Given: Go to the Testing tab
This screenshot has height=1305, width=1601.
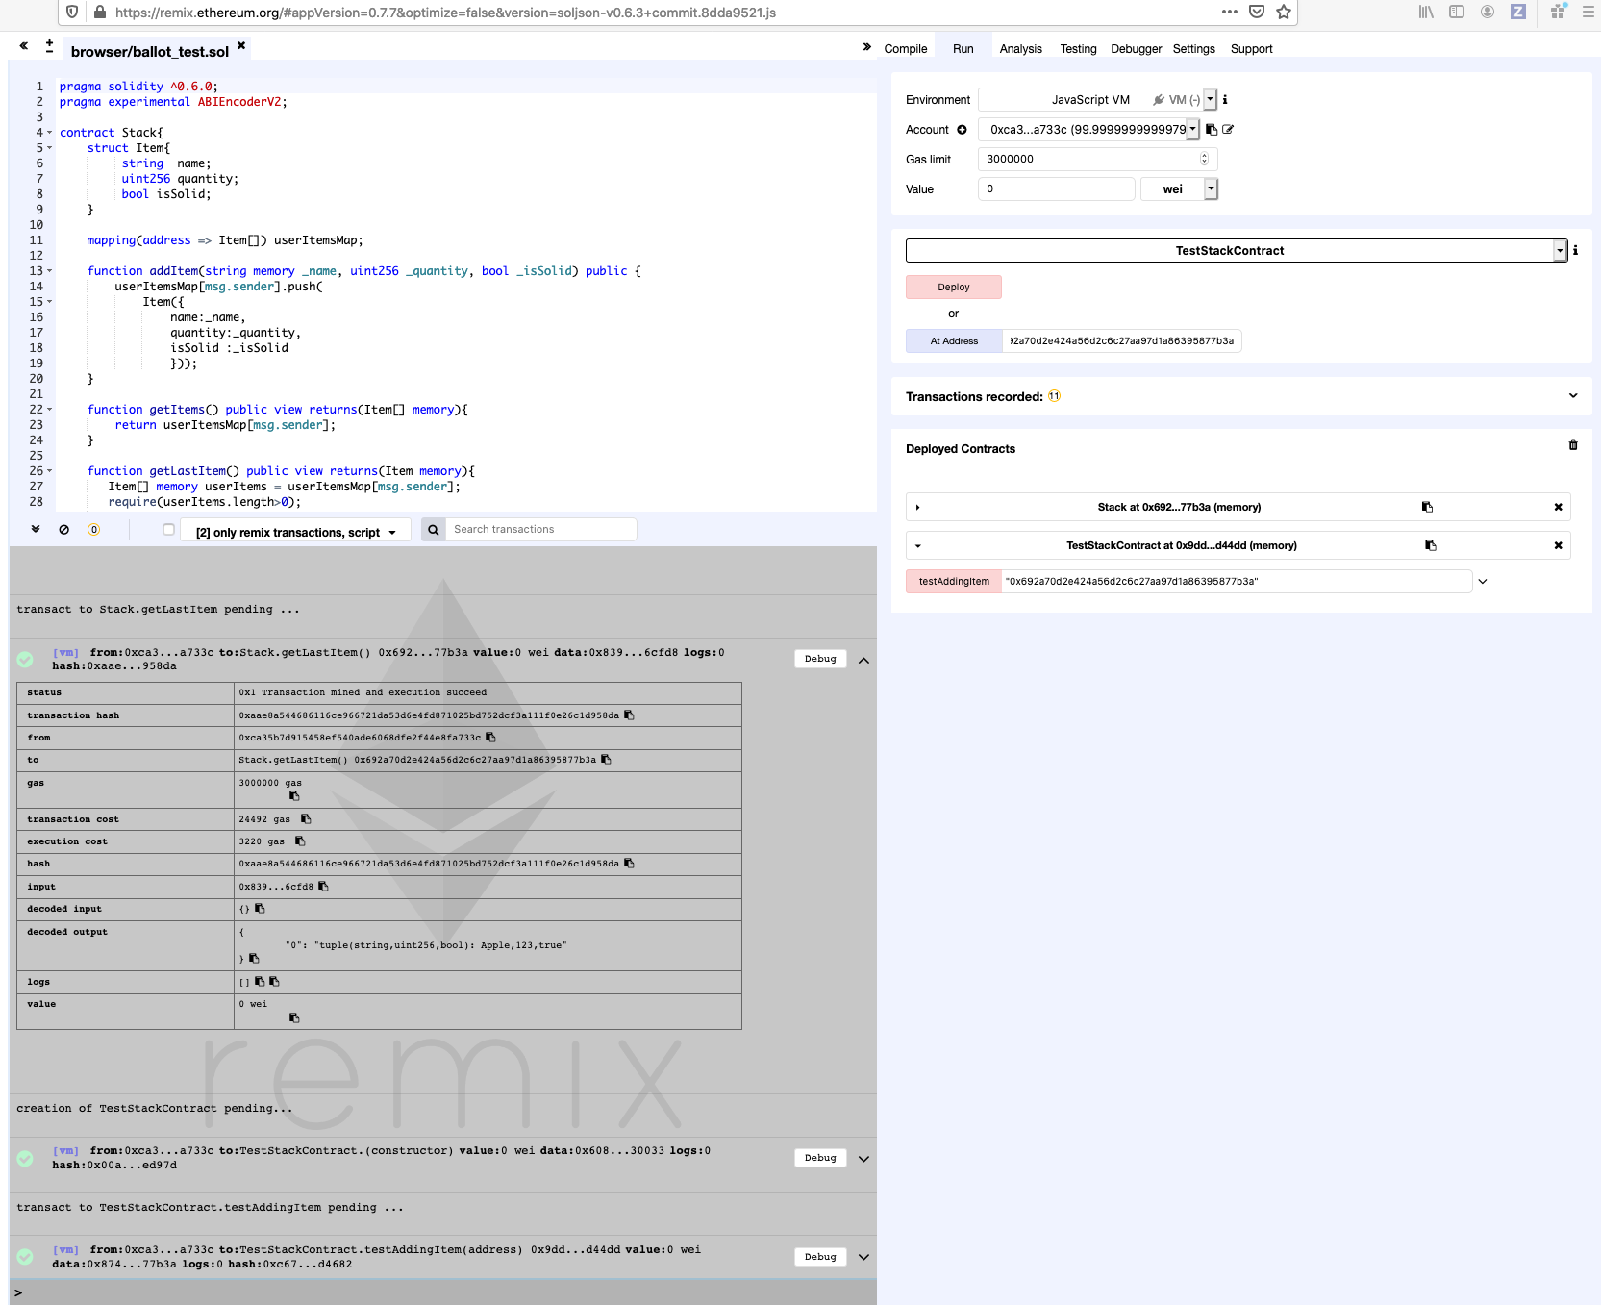Looking at the screenshot, I should point(1078,49).
